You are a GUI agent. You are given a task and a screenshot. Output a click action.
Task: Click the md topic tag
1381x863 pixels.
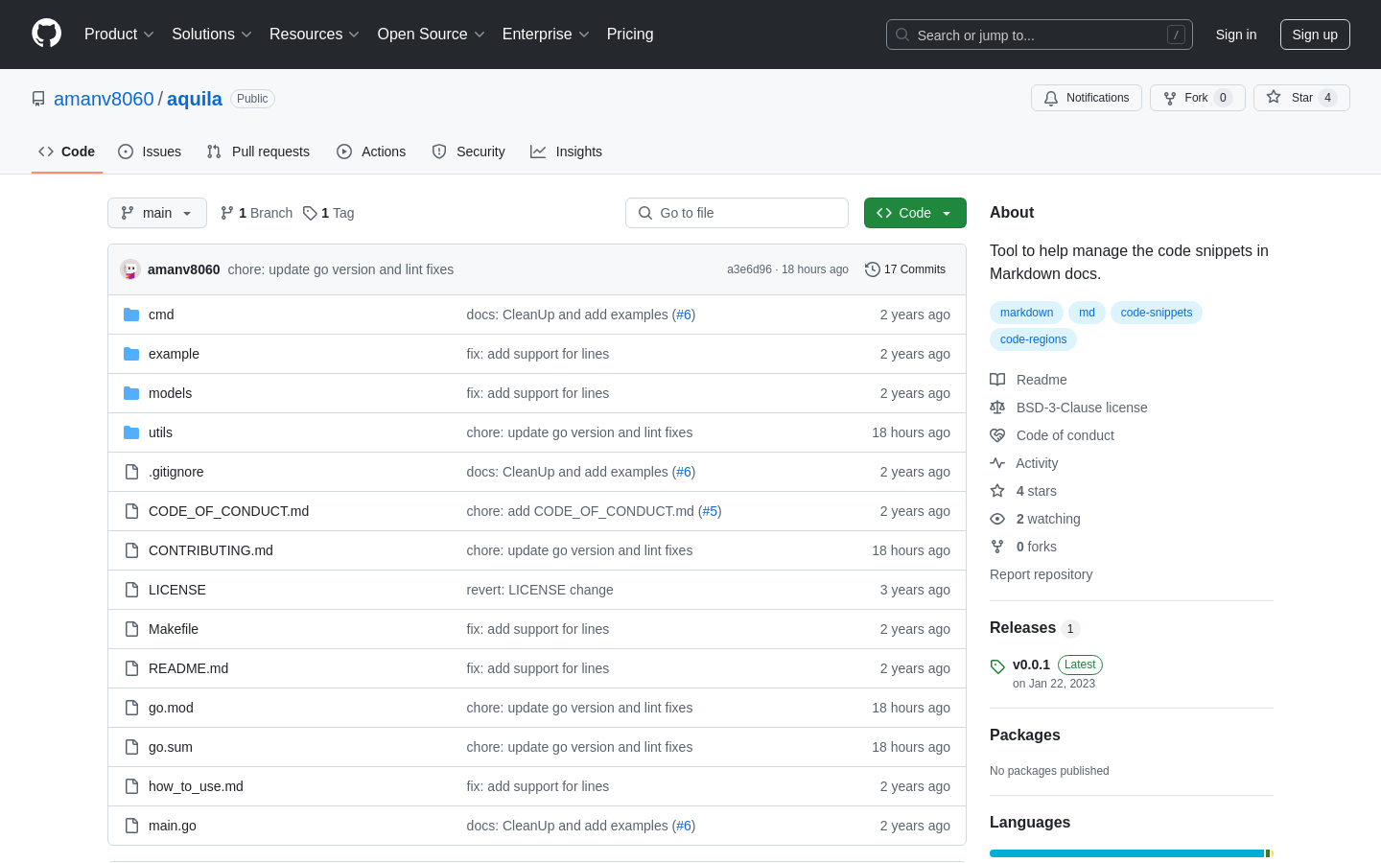pyautogui.click(x=1087, y=313)
